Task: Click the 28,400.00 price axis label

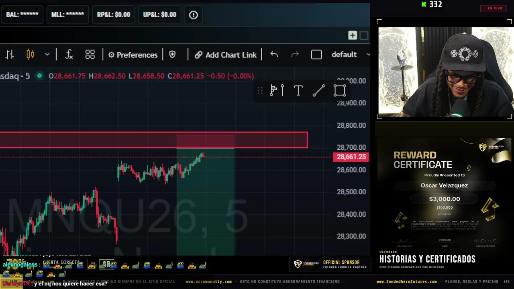Action: 351,214
